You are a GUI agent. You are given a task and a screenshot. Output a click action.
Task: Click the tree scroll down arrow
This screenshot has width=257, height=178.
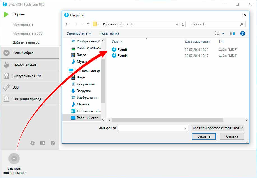103,120
